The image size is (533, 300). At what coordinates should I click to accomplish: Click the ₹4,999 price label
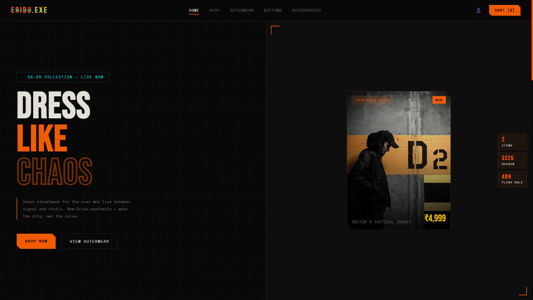tap(435, 218)
